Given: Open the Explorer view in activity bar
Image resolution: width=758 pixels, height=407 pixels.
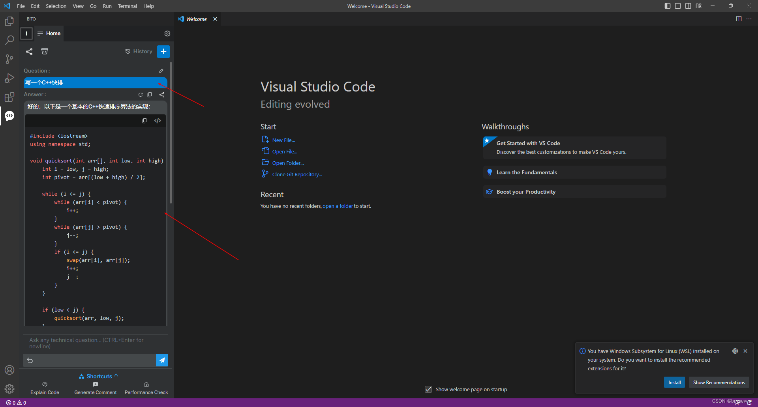Looking at the screenshot, I should 9,21.
